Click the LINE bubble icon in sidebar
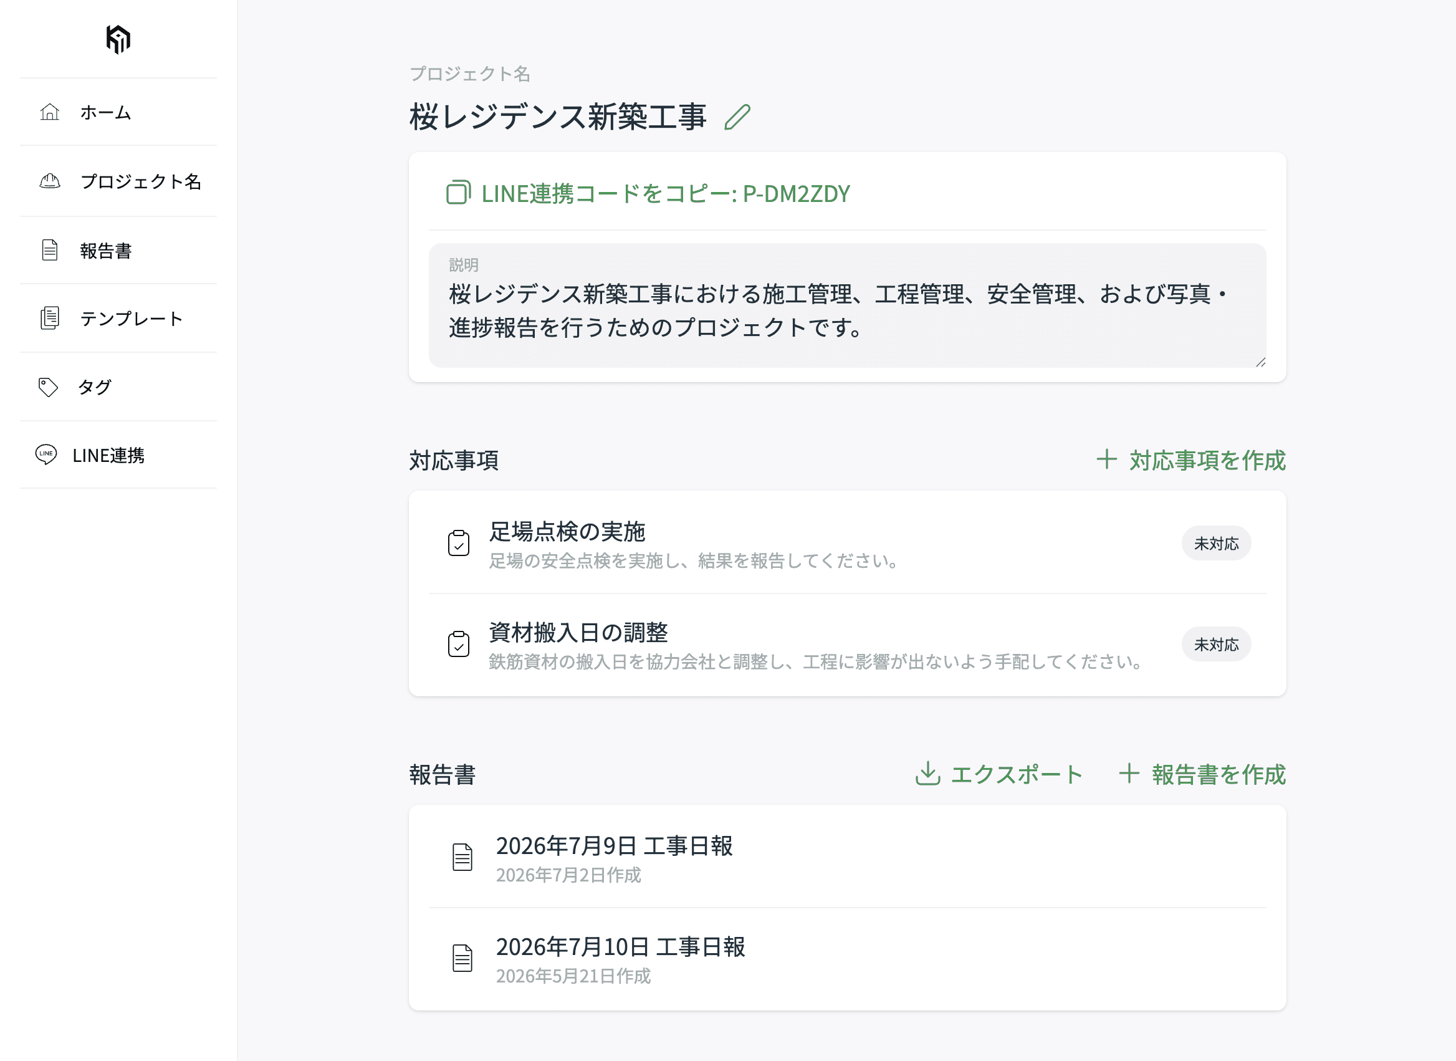 click(46, 454)
